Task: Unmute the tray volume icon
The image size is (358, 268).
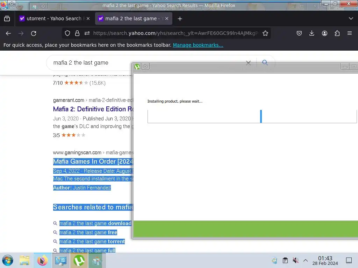Action: [295, 260]
